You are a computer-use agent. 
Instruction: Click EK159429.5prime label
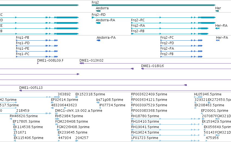pyautogui.click(x=216, y=122)
